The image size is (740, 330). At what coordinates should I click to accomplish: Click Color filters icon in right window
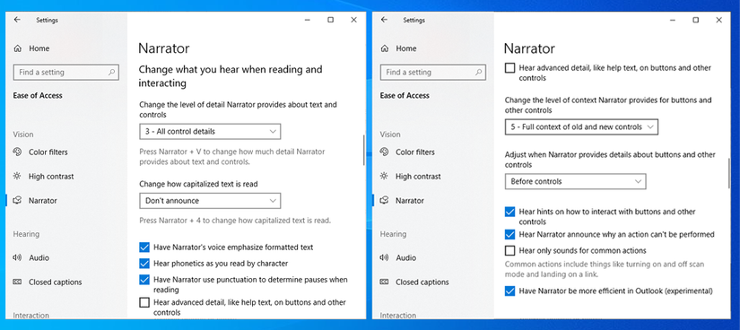(385, 152)
